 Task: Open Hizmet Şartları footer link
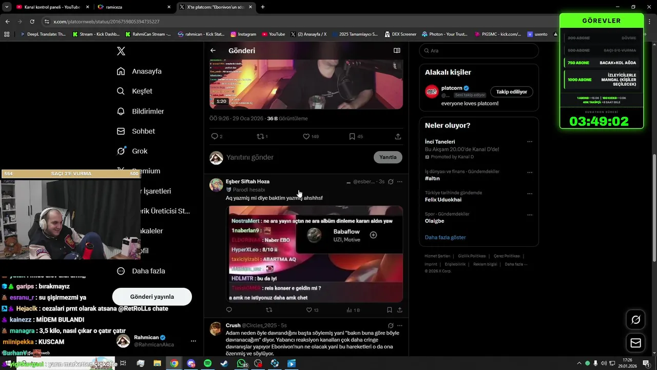click(x=437, y=256)
